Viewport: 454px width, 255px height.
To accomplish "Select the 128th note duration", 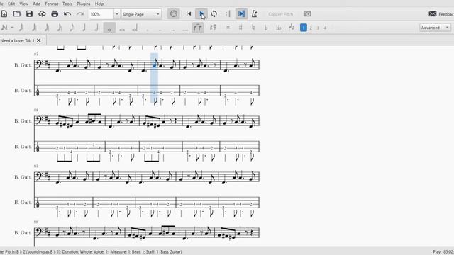I will point(21,28).
